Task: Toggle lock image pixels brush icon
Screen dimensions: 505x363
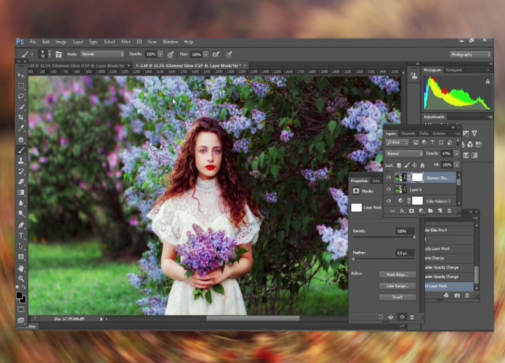Action: (x=407, y=165)
